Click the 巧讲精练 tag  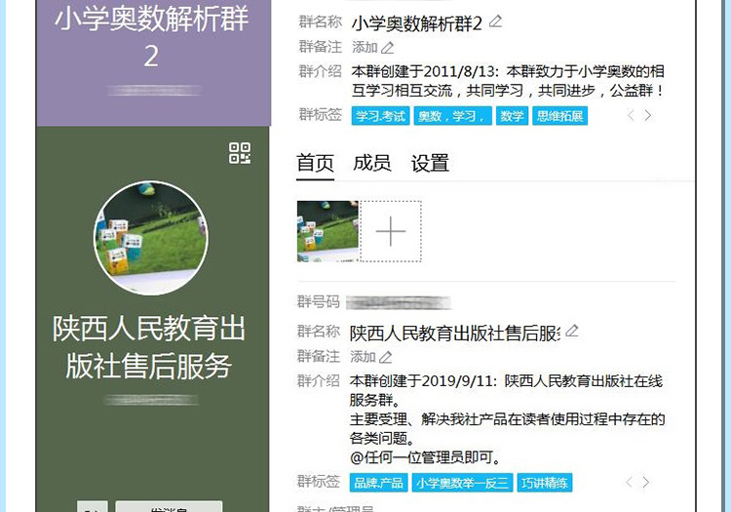[545, 483]
